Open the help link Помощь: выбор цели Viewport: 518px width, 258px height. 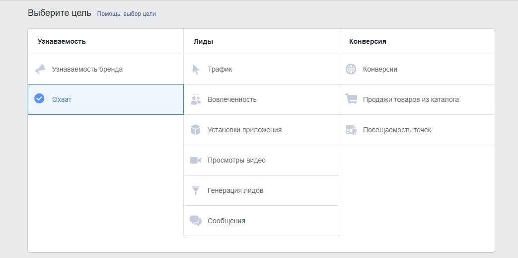coord(127,14)
